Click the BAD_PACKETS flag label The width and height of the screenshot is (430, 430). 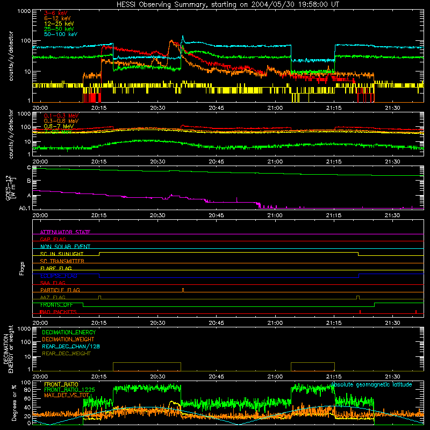tap(58, 312)
